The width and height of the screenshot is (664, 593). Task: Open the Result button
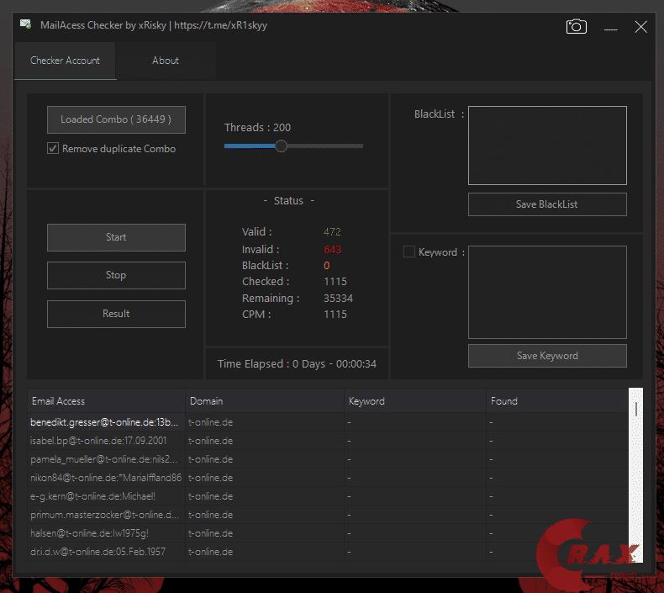(x=116, y=314)
